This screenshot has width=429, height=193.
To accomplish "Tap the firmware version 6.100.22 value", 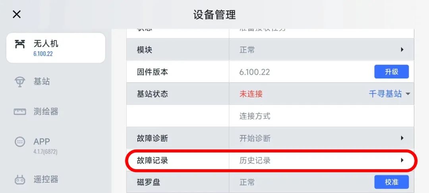I will coord(255,72).
